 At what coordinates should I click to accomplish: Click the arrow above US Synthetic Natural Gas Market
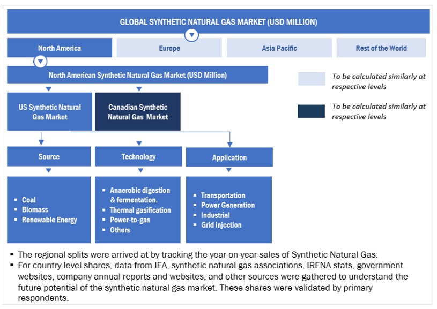click(48, 88)
